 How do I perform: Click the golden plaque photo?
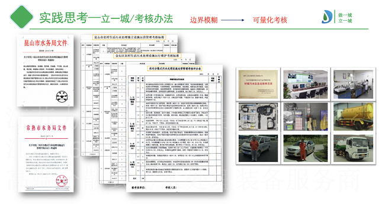pos(258,84)
